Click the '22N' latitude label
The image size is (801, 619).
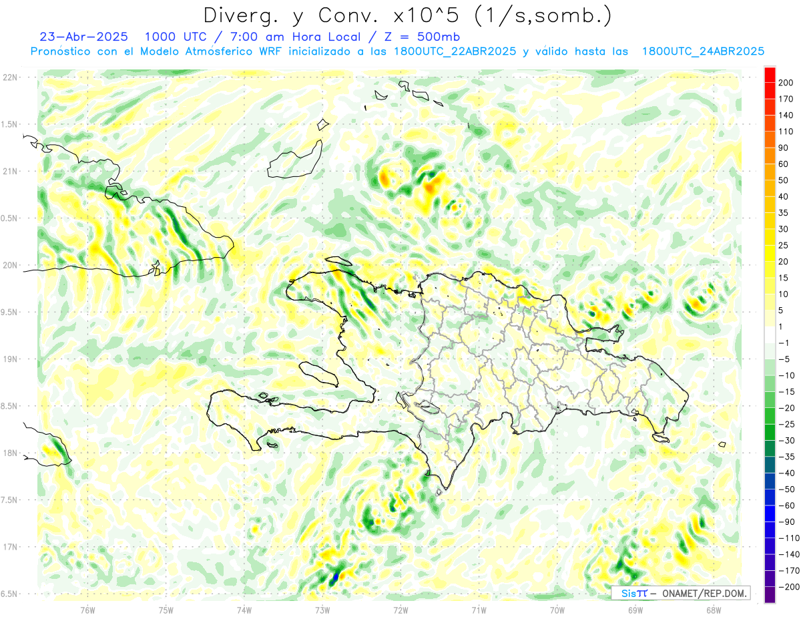[9, 77]
